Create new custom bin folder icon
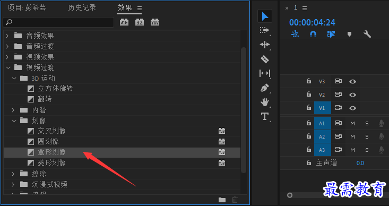This screenshot has height=206, width=389. pyautogui.click(x=222, y=200)
